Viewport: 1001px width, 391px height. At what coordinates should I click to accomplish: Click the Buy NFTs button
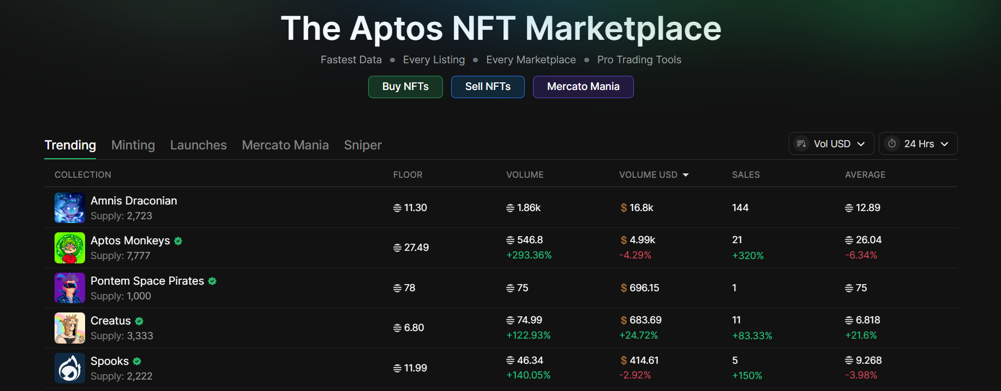point(405,87)
